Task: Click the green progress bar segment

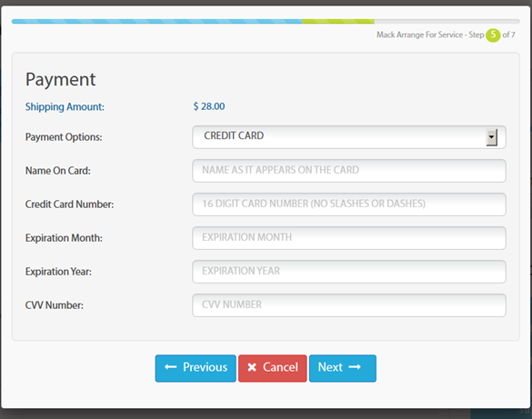Action: coord(338,21)
